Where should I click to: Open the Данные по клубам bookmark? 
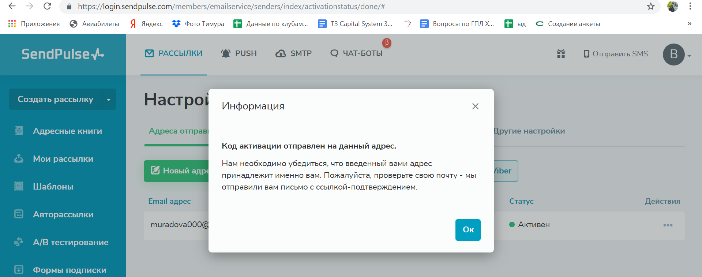(x=271, y=24)
